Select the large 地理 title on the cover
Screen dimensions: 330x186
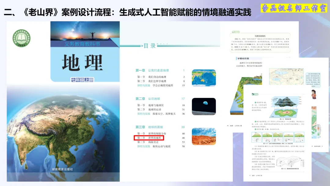pyautogui.click(x=82, y=62)
